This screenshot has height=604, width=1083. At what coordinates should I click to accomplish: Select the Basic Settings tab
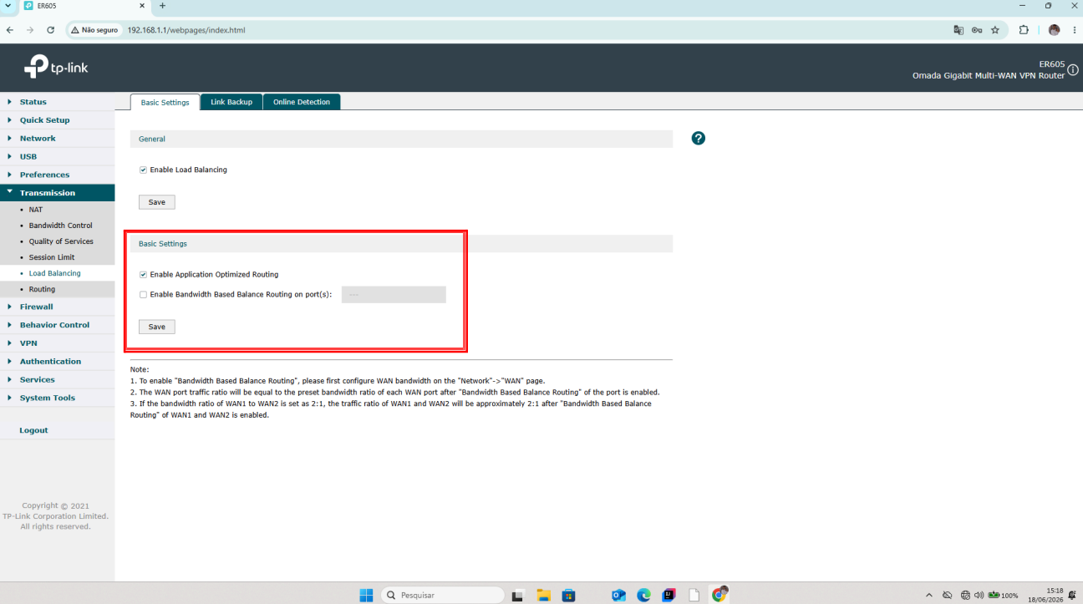pyautogui.click(x=165, y=102)
